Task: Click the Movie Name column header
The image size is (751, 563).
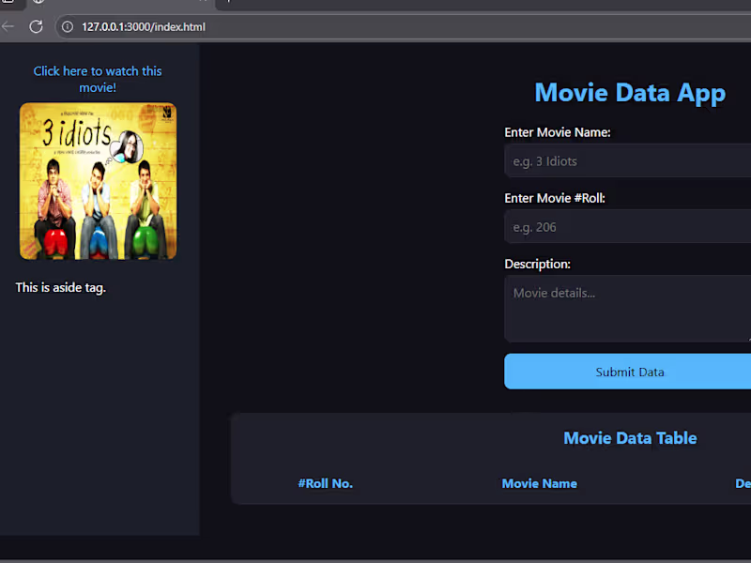Action: (x=540, y=483)
